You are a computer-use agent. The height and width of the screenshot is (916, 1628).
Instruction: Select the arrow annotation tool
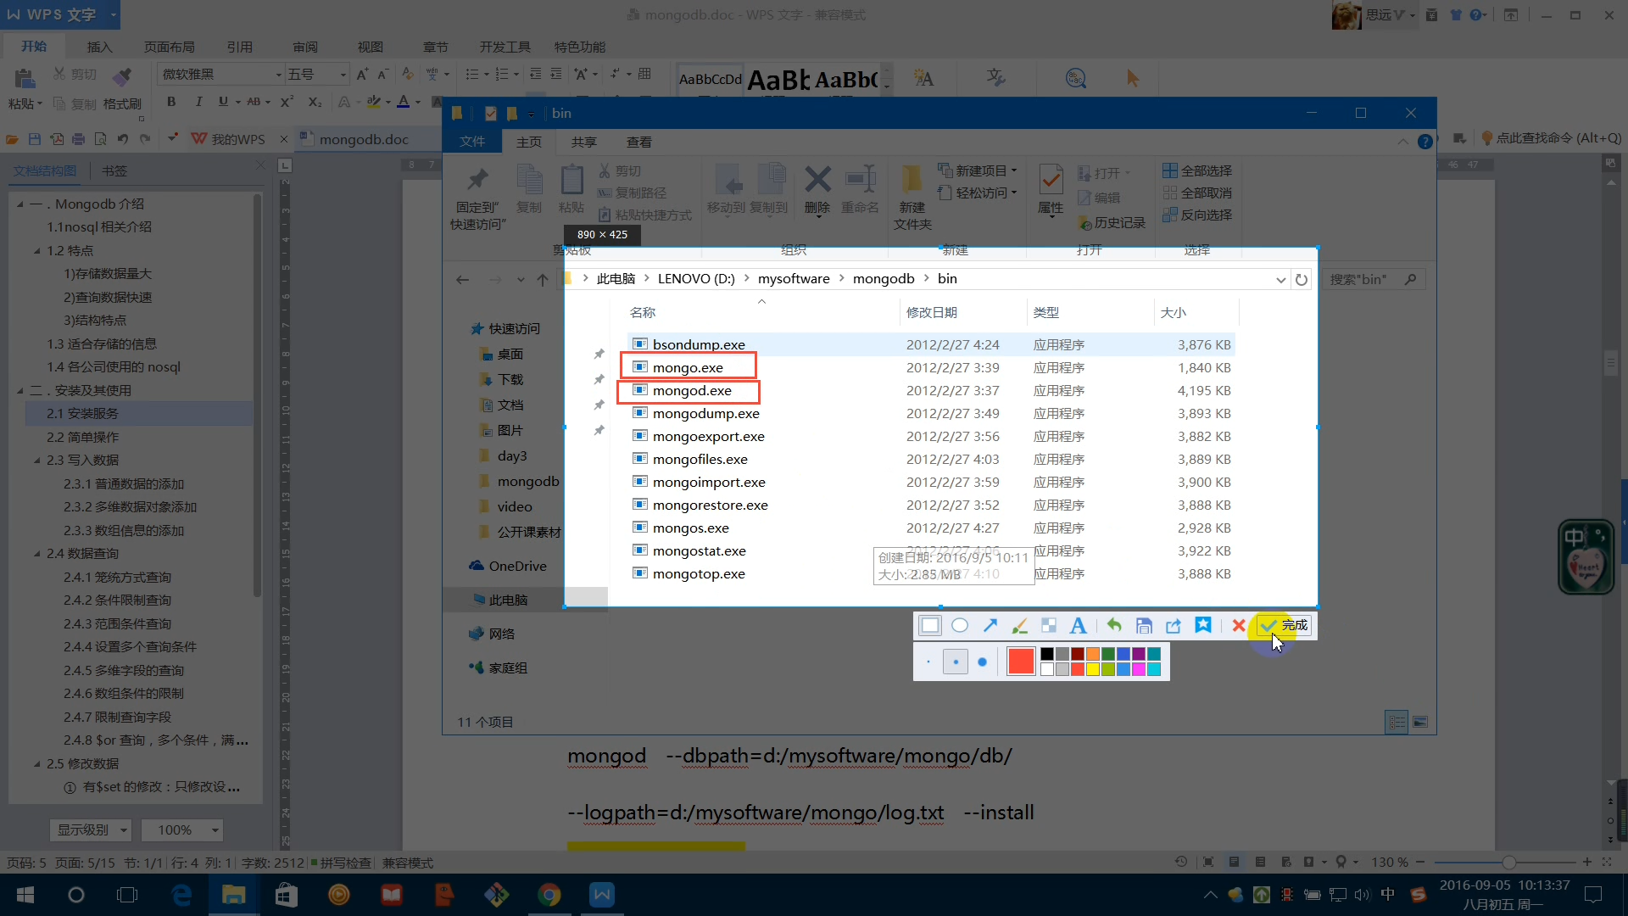(990, 625)
